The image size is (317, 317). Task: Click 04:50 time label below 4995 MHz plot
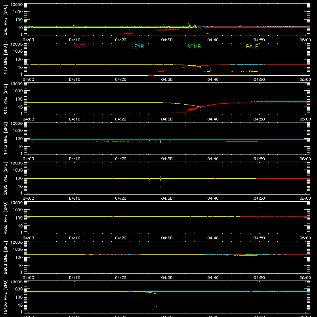pyautogui.click(x=259, y=238)
